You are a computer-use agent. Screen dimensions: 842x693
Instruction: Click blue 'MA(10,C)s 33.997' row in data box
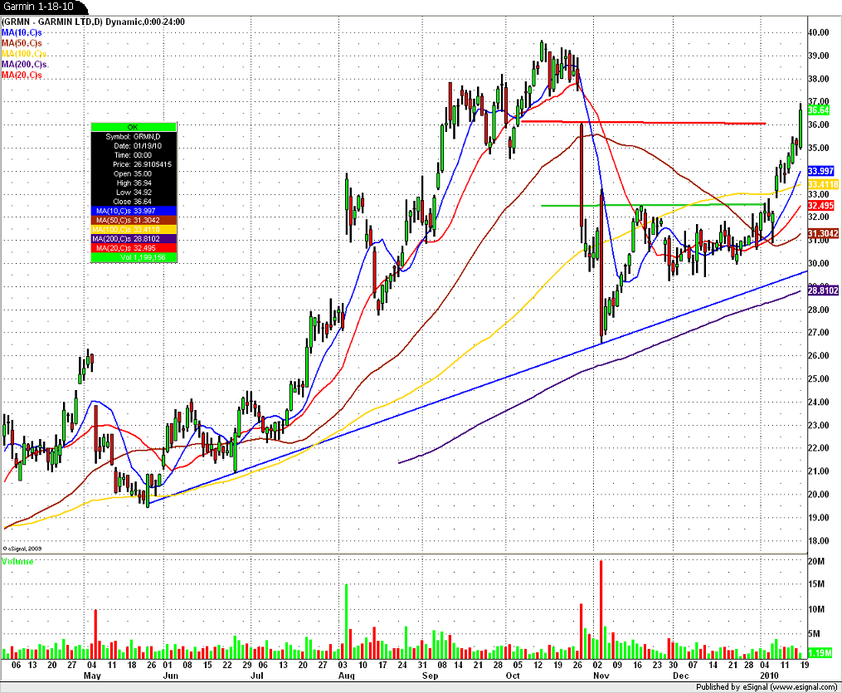pyautogui.click(x=134, y=211)
